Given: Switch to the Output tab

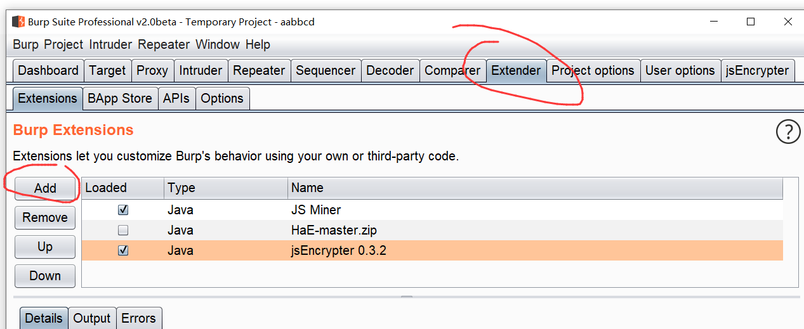Looking at the screenshot, I should coord(92,318).
